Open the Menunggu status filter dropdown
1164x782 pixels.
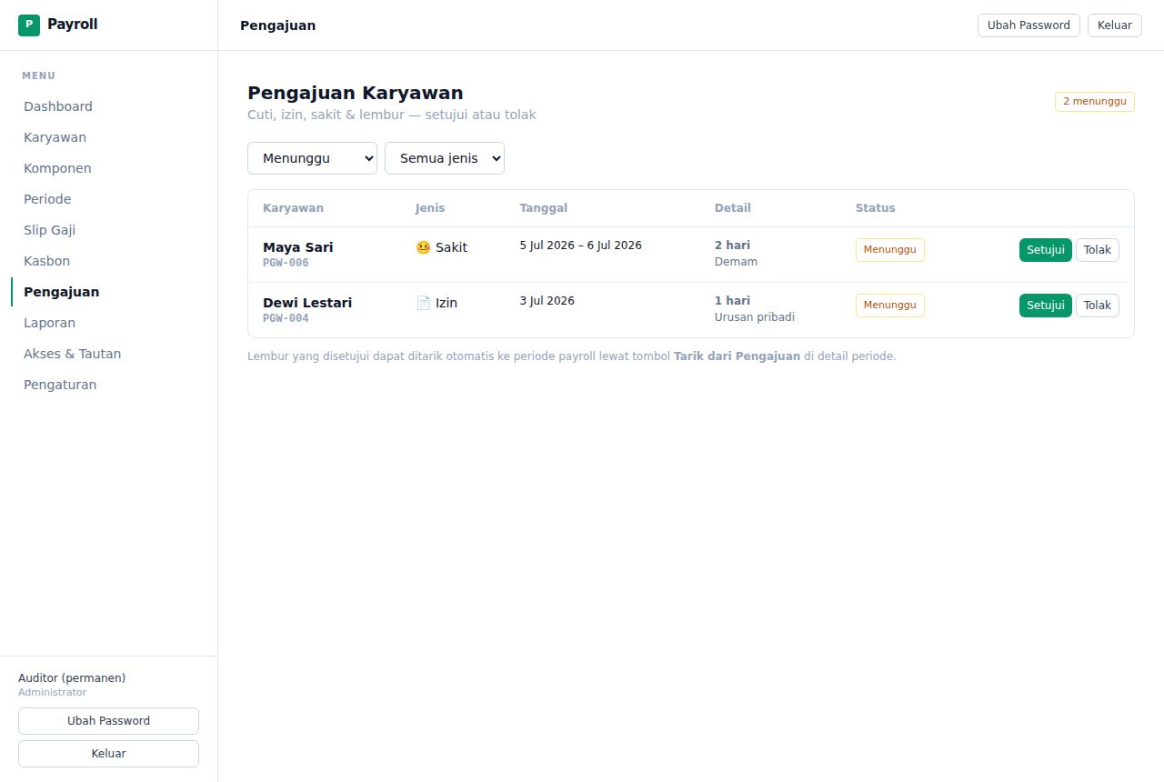(x=312, y=158)
